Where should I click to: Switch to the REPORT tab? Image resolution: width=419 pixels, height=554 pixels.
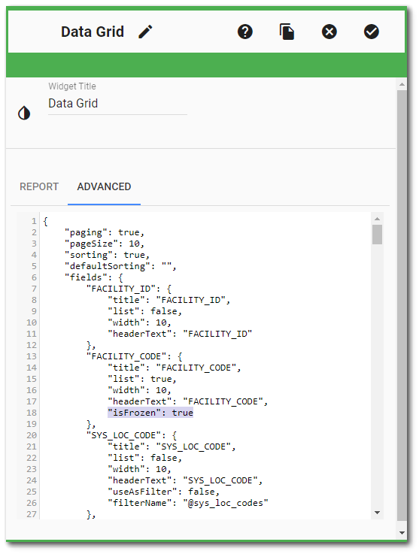(39, 186)
